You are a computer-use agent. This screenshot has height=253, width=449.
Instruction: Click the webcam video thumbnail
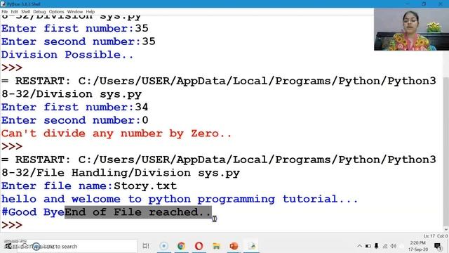(412, 30)
